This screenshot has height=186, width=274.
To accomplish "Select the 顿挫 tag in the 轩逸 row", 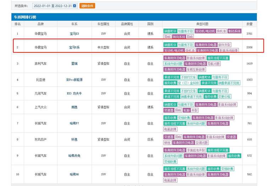I will (167, 143).
